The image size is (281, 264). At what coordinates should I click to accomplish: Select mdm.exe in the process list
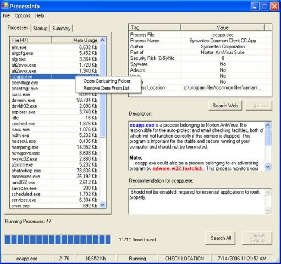54,135
